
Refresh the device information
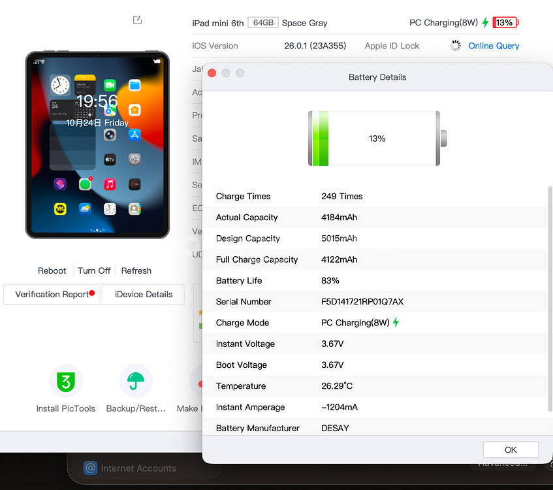point(136,270)
